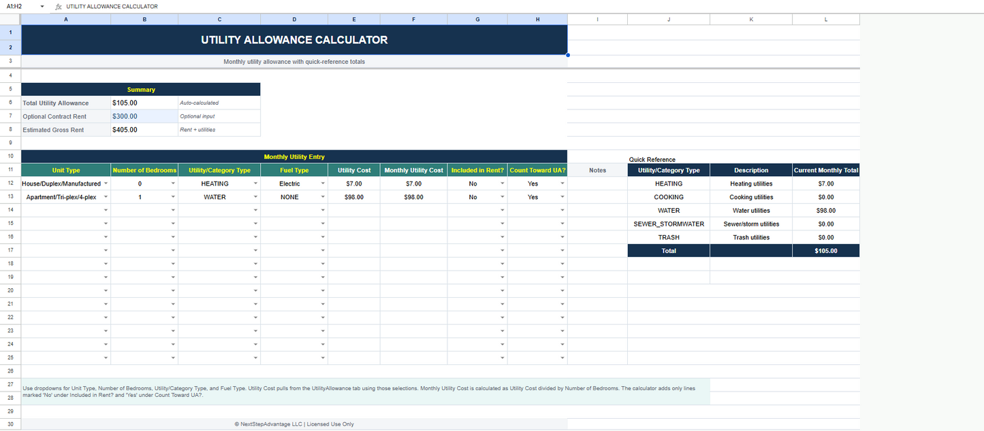Click the Name Box showing A1:H2
This screenshot has width=984, height=431.
pyautogui.click(x=19, y=6)
